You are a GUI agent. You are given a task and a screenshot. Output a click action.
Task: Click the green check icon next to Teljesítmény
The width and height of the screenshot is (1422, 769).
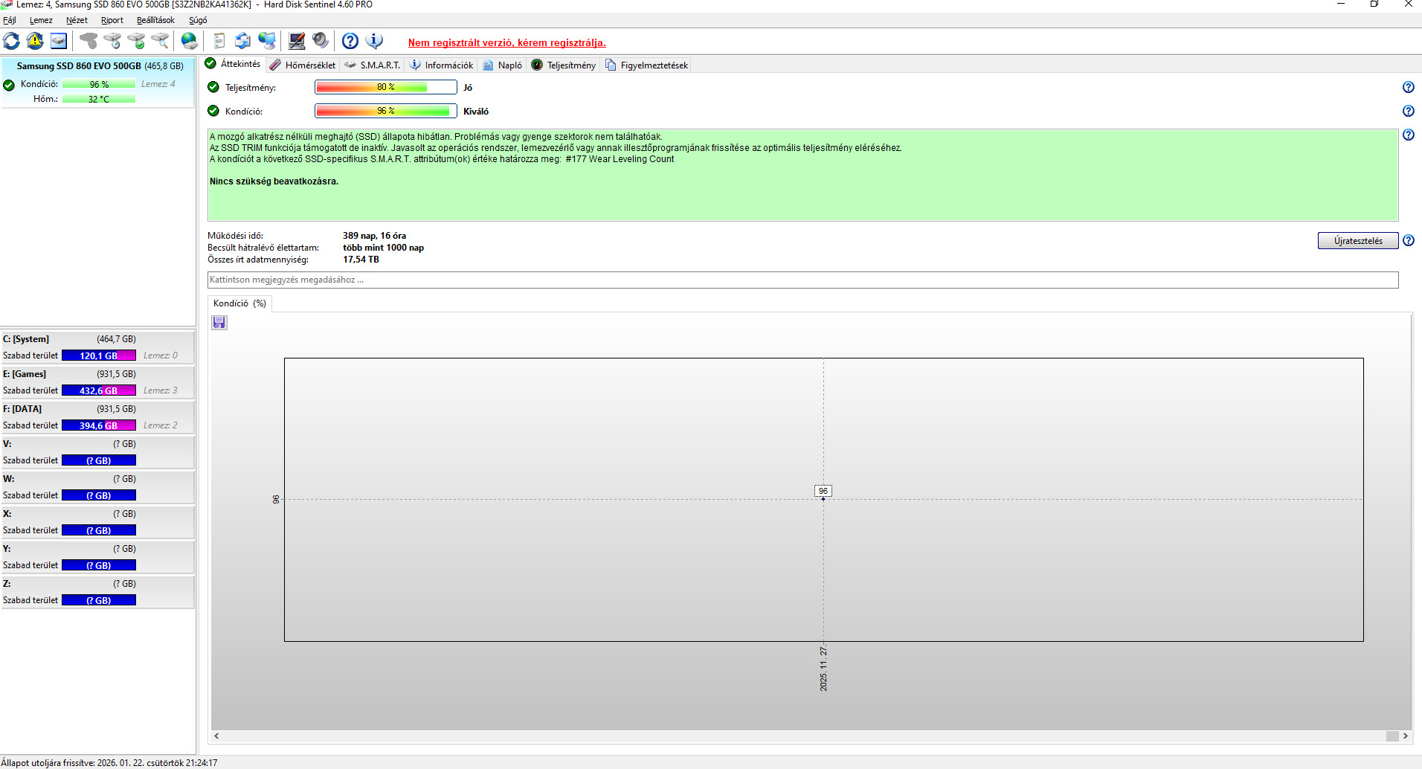tap(213, 87)
